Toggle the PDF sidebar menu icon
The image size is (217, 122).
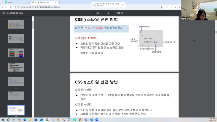pos(4,13)
